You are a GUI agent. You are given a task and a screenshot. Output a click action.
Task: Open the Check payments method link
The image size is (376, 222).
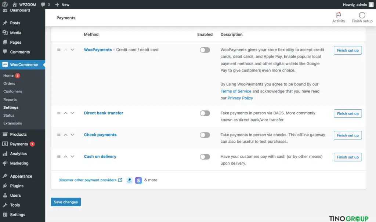tap(100, 135)
